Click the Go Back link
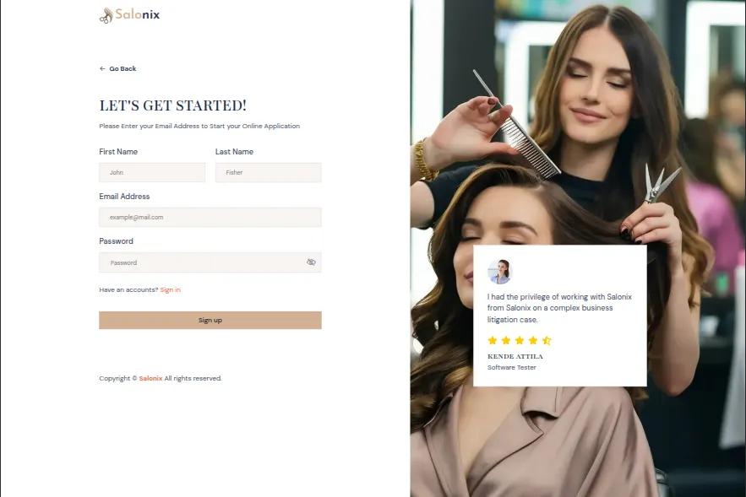746x497 pixels. click(x=117, y=69)
